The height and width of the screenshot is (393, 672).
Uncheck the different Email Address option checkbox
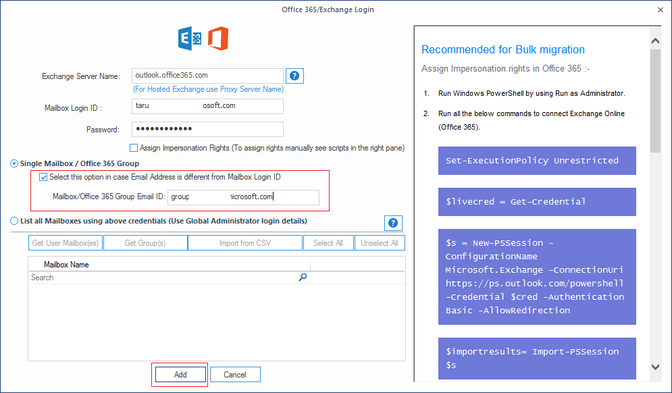pyautogui.click(x=43, y=177)
